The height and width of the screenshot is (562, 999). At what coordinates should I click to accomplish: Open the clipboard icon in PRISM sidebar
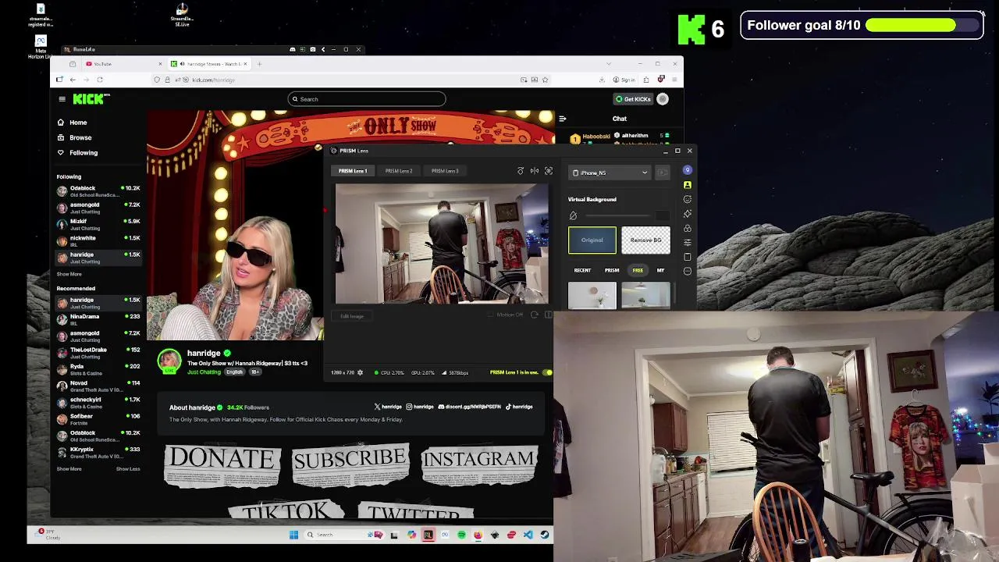(x=688, y=257)
